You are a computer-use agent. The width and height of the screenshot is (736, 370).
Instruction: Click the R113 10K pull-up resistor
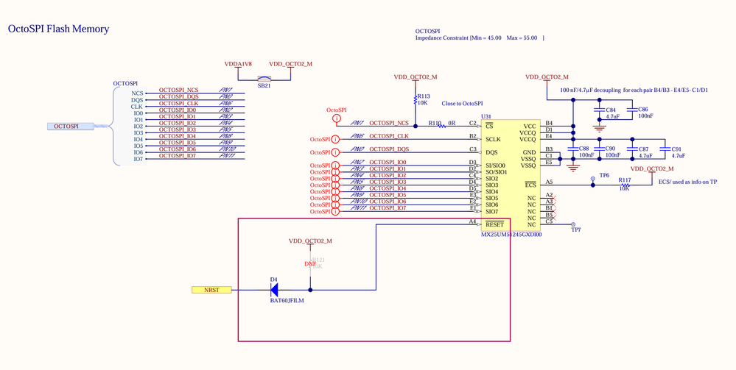[x=416, y=100]
